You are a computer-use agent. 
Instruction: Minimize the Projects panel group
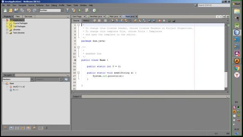tap(68, 16)
